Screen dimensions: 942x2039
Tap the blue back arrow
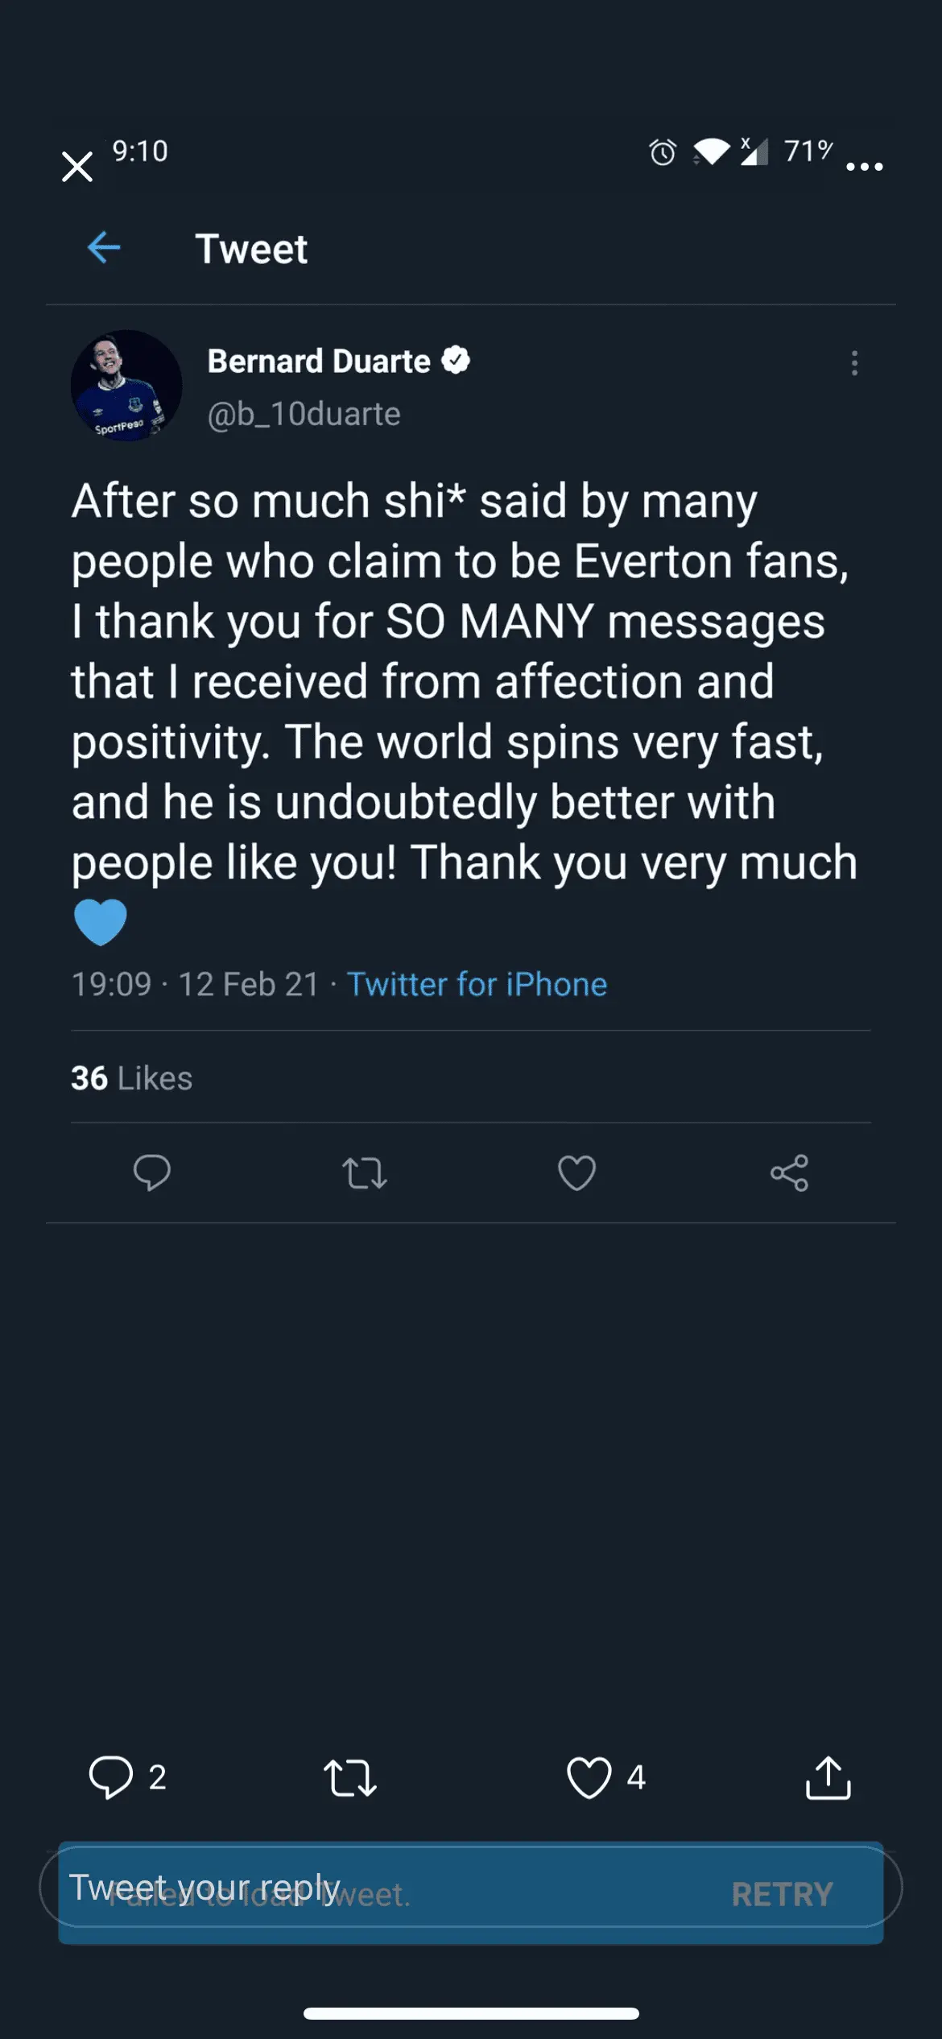click(104, 247)
